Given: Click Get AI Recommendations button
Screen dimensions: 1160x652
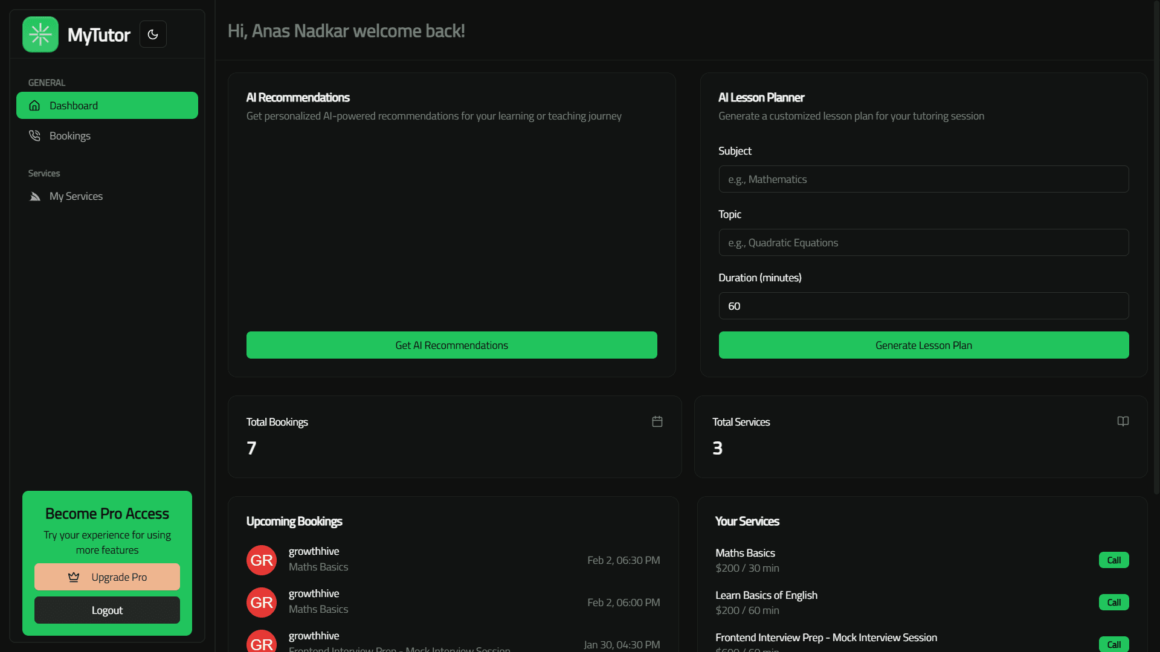Looking at the screenshot, I should pos(451,345).
